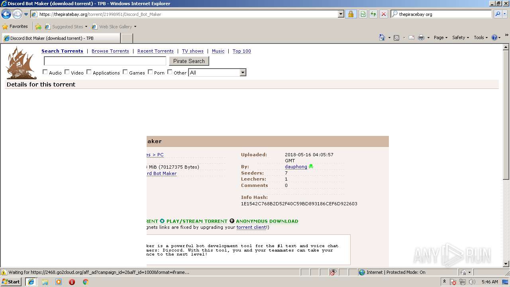Viewport: 510px width, 287px height.
Task: Click the Pirate Bay ship logo
Action: point(21,63)
